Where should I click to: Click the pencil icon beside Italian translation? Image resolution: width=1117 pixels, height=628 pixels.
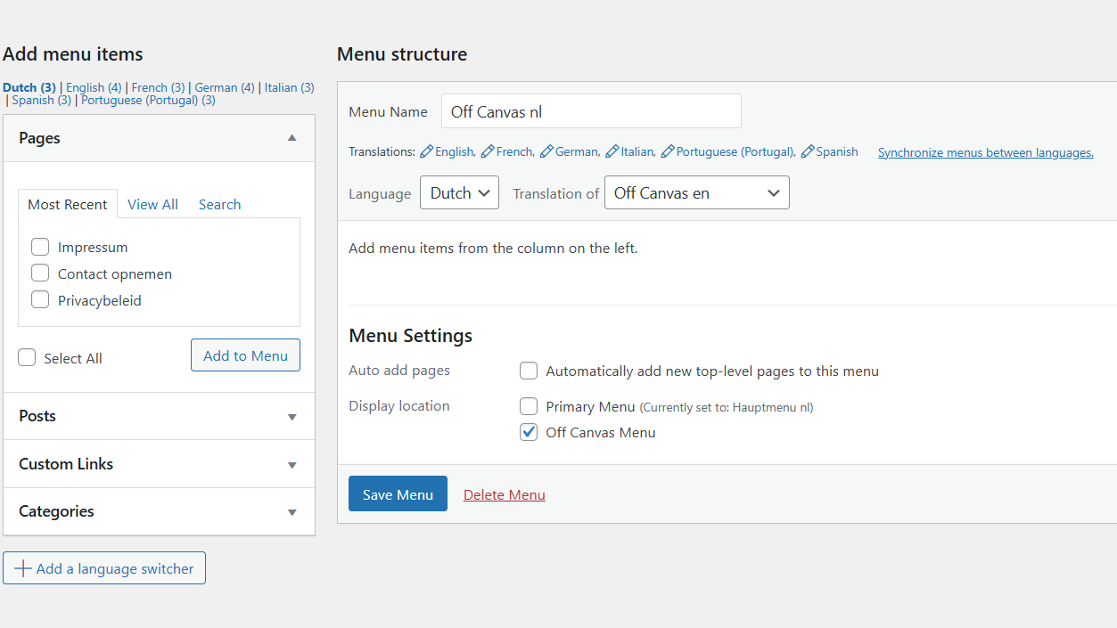click(612, 151)
